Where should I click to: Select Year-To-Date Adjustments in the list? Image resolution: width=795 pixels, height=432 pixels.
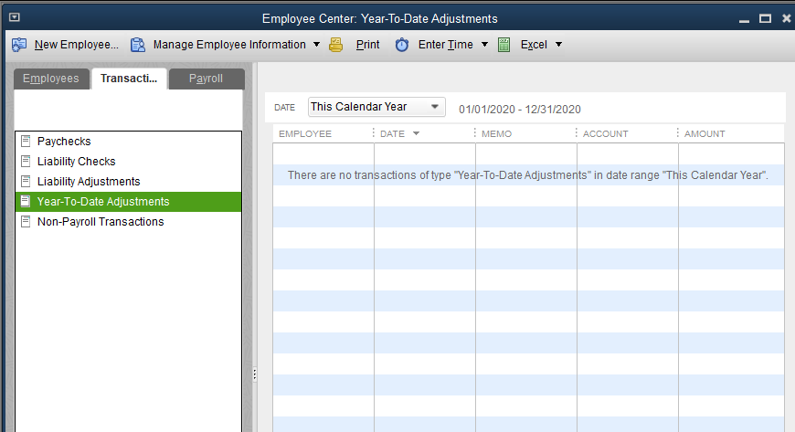coord(129,202)
